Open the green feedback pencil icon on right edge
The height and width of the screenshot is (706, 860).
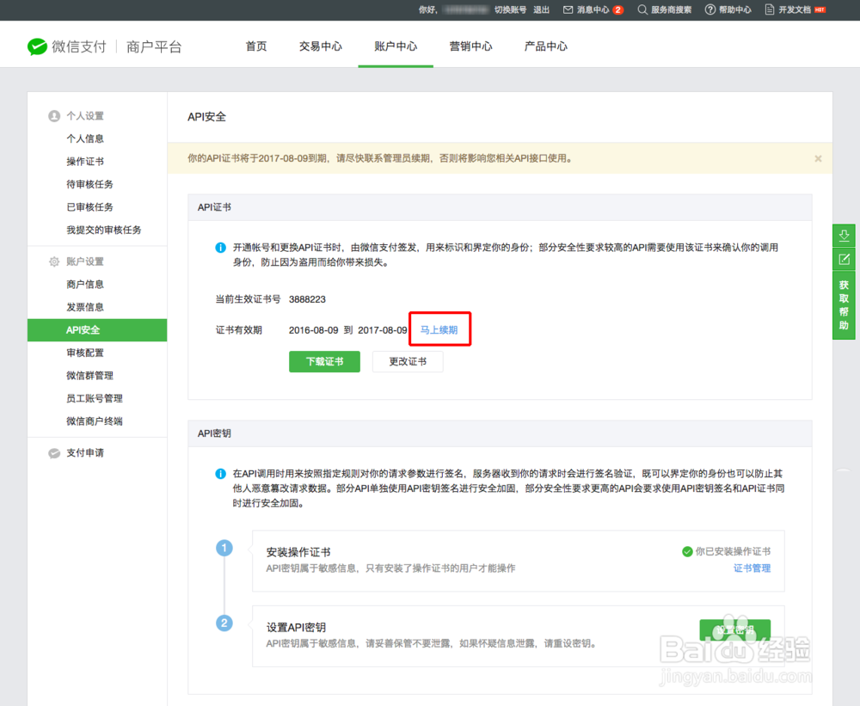tap(844, 258)
